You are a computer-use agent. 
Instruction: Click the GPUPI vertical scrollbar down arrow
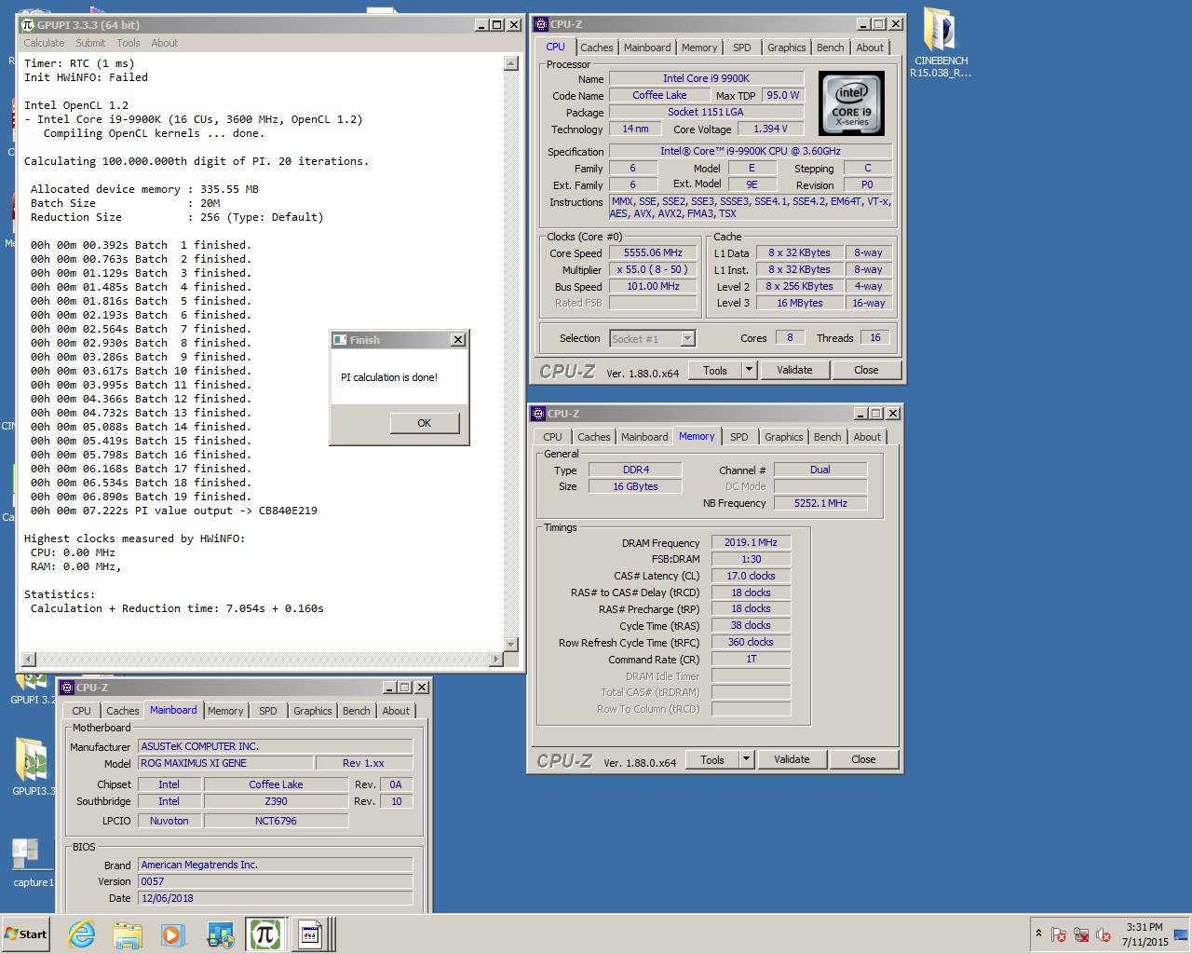click(510, 644)
